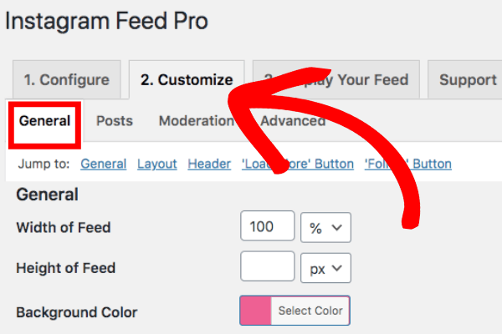Open the height unit px dropdown

tap(325, 268)
